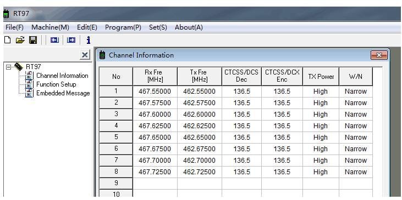This screenshot has height=200, width=402.
Task: Click the blue info icon in toolbar
Action: 89,40
